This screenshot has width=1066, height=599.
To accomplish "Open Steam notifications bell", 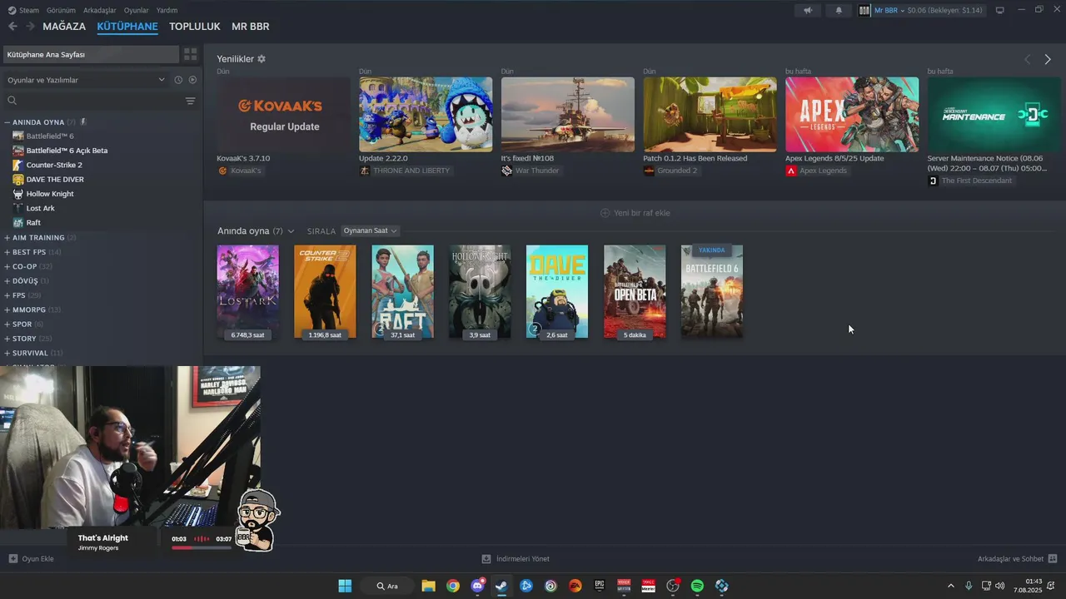I will [x=839, y=10].
